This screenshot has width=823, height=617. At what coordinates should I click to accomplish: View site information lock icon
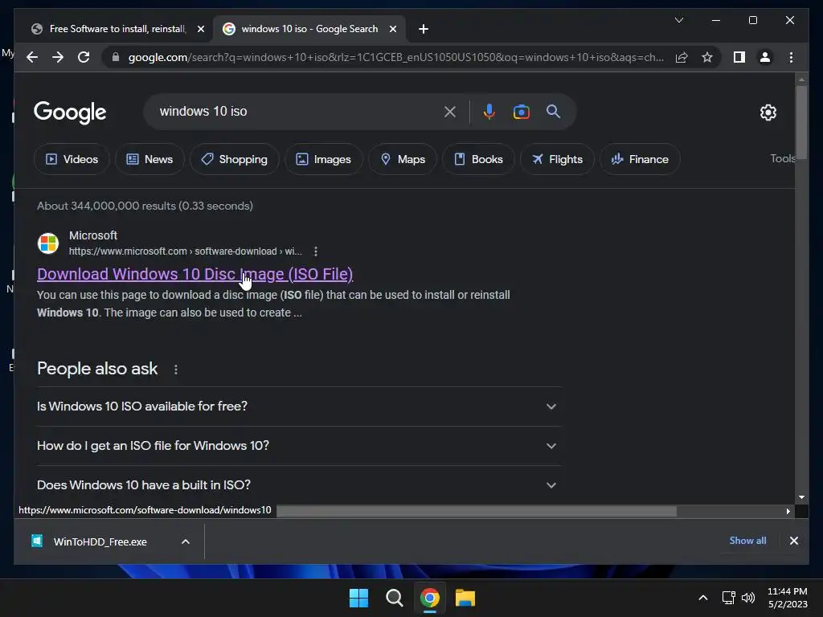(116, 57)
